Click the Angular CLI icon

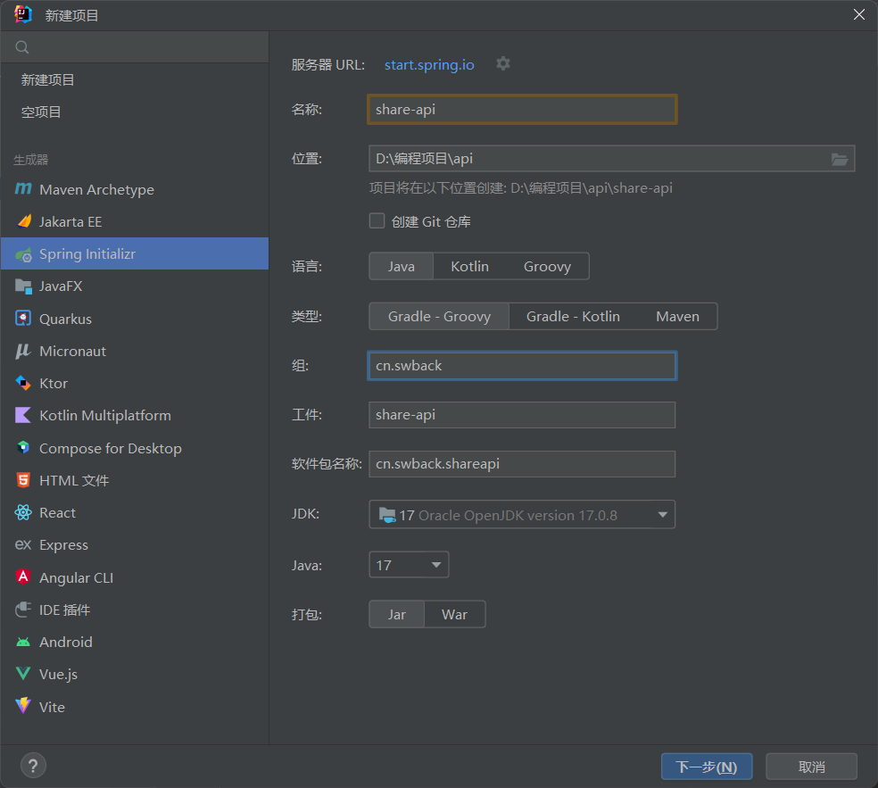[x=23, y=576]
